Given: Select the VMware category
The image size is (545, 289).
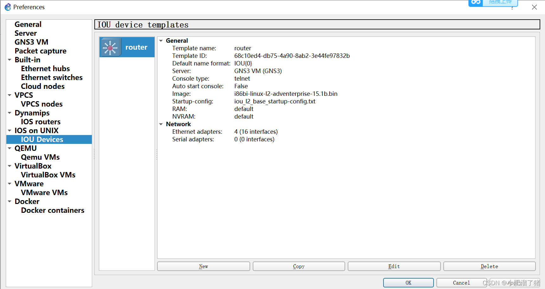Looking at the screenshot, I should (29, 184).
